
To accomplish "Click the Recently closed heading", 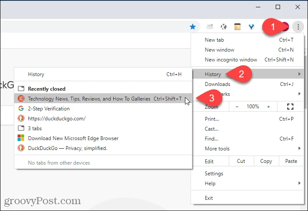I will point(47,89).
